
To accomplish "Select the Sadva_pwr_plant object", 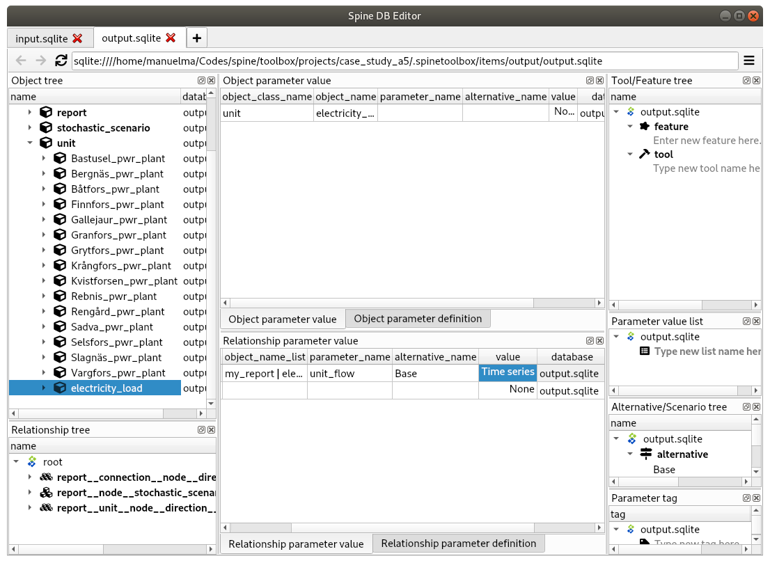I will (112, 327).
